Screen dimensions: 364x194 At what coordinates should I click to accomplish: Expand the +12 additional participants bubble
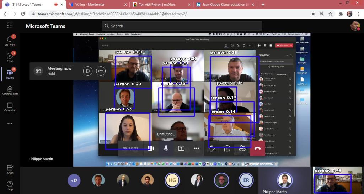[74, 180]
